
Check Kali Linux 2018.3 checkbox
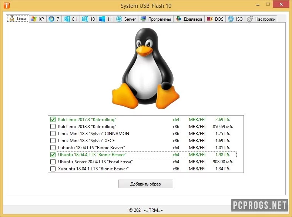(53, 127)
